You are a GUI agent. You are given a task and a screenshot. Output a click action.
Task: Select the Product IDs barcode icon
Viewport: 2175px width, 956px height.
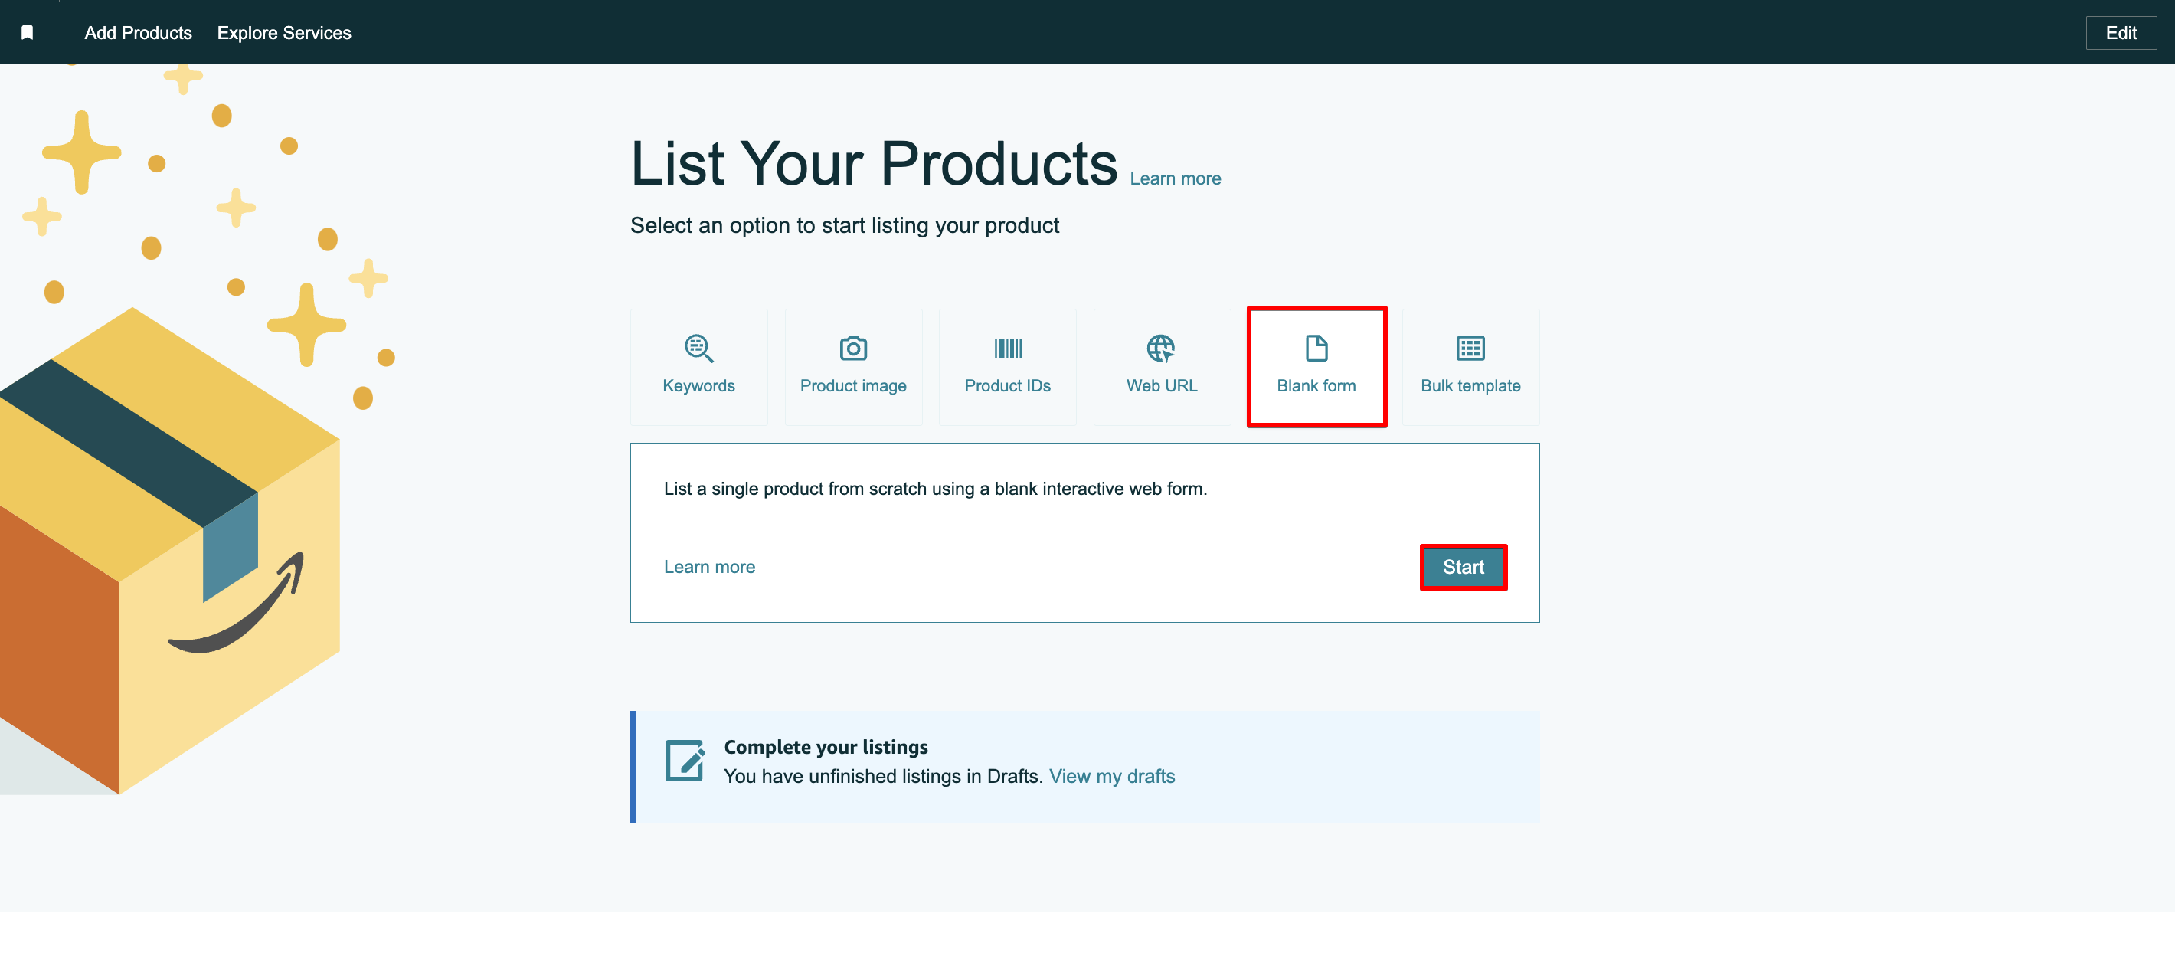tap(1007, 348)
